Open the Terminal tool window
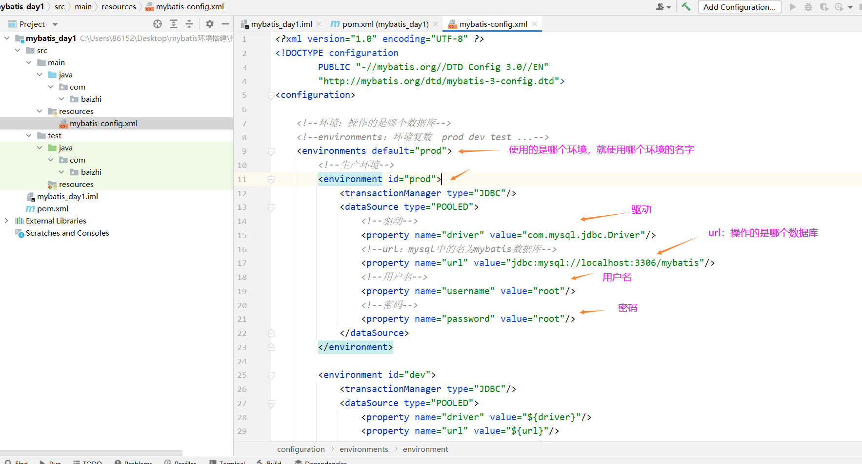This screenshot has width=862, height=464. click(x=227, y=462)
